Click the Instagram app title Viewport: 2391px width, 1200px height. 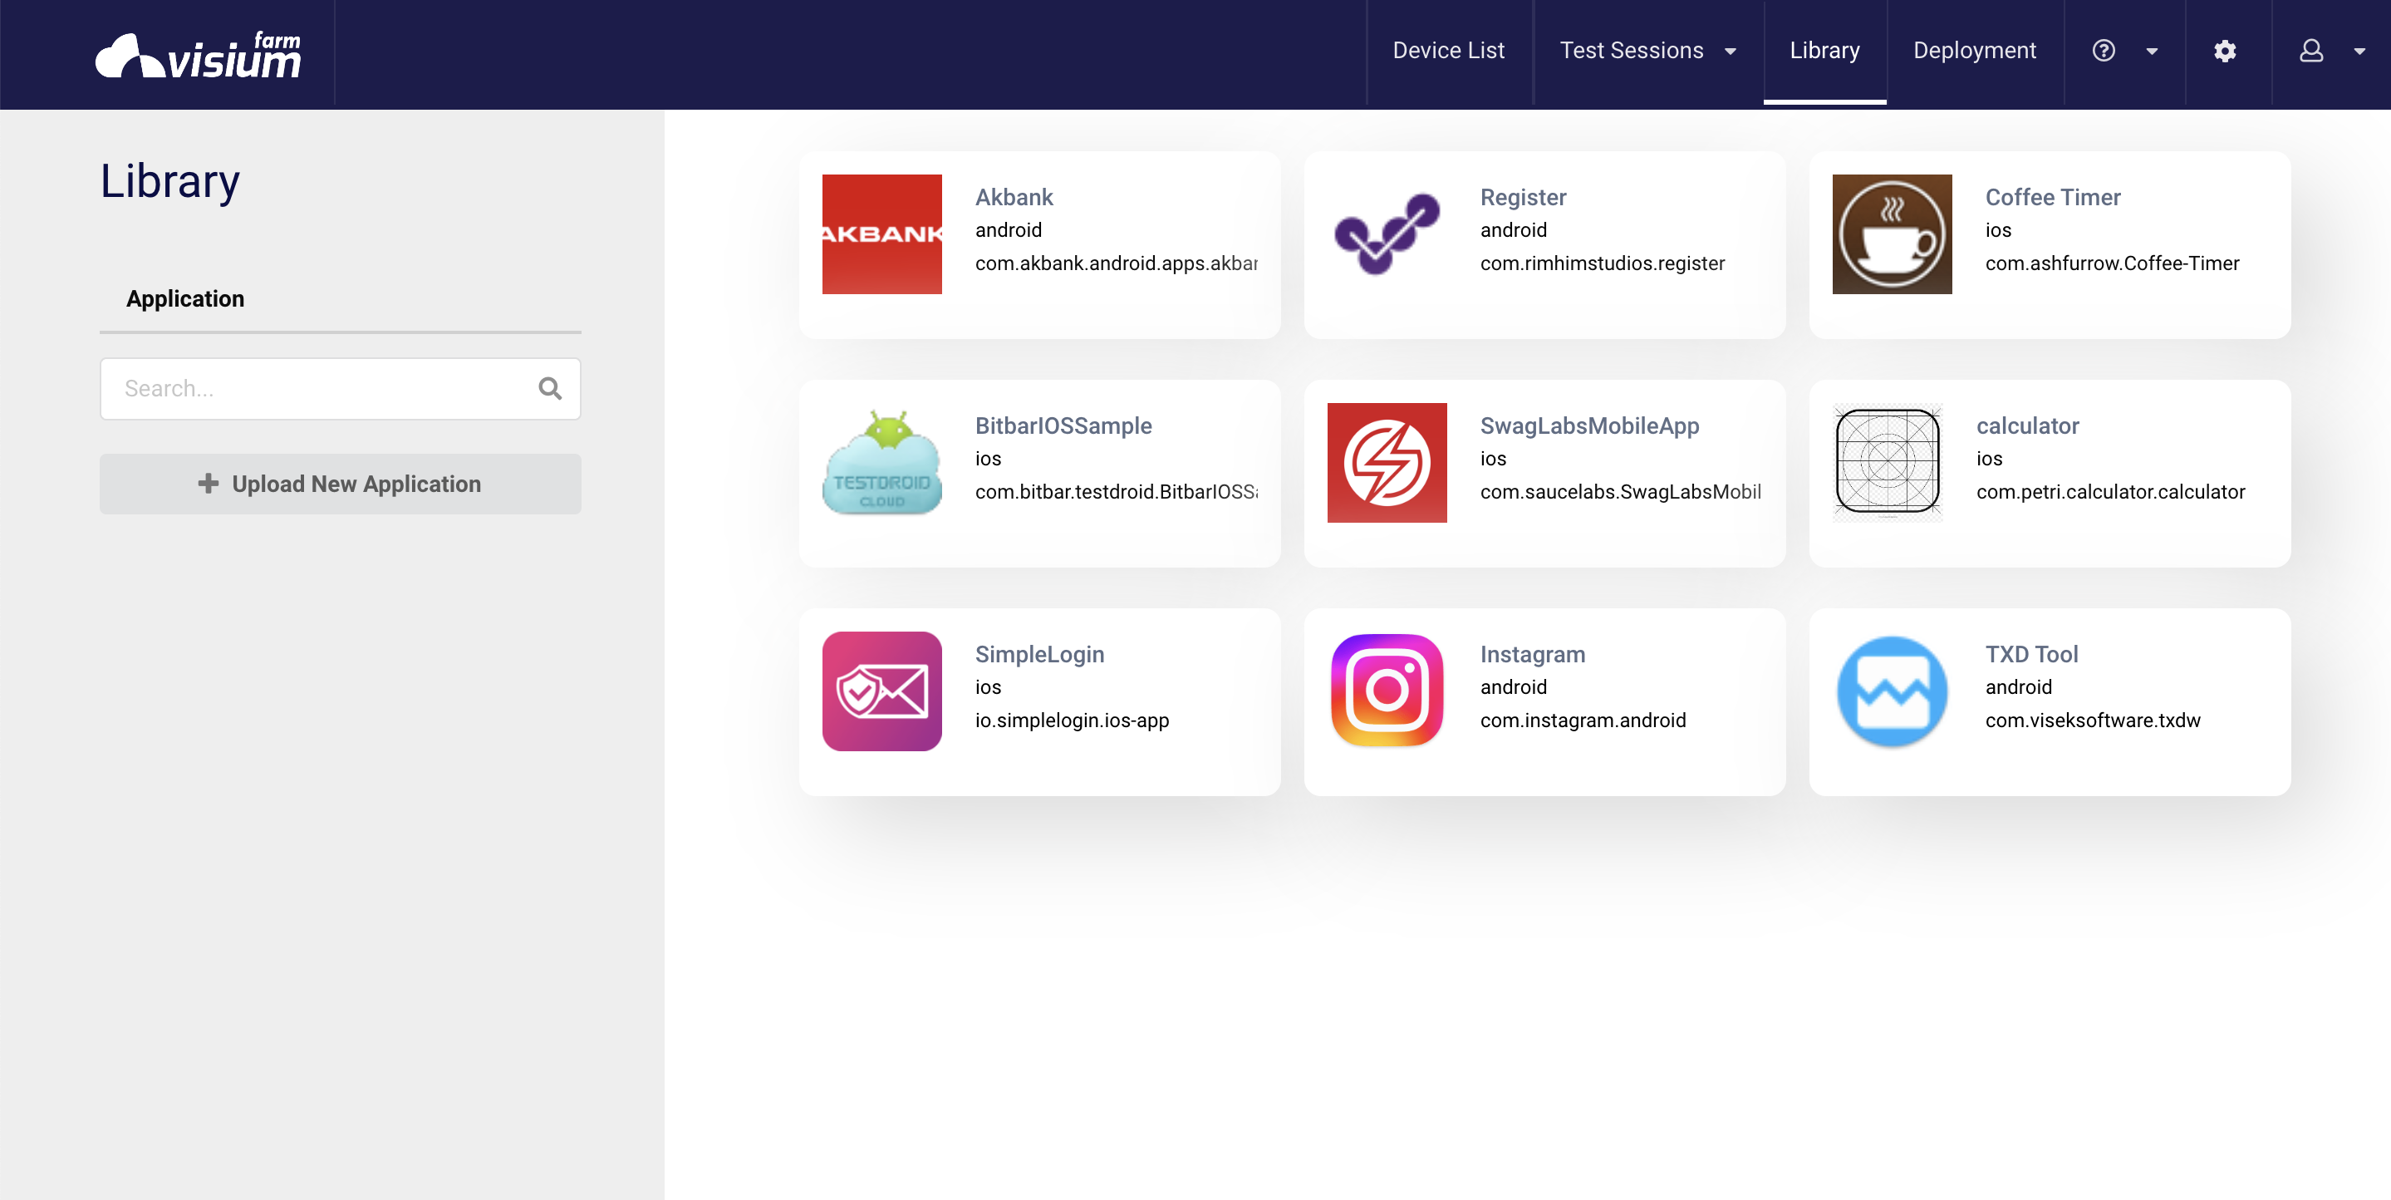coord(1533,654)
